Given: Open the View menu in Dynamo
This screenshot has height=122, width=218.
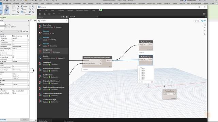Looking at the screenshot, I should click(52, 10).
